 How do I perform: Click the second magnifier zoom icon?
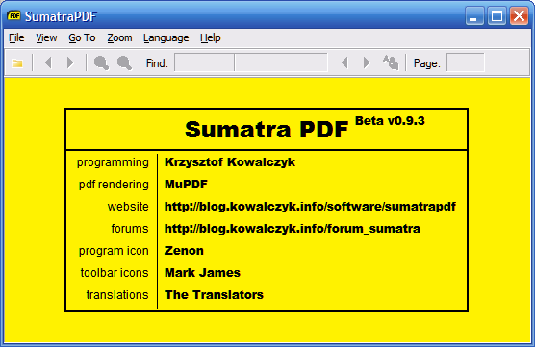(x=124, y=63)
